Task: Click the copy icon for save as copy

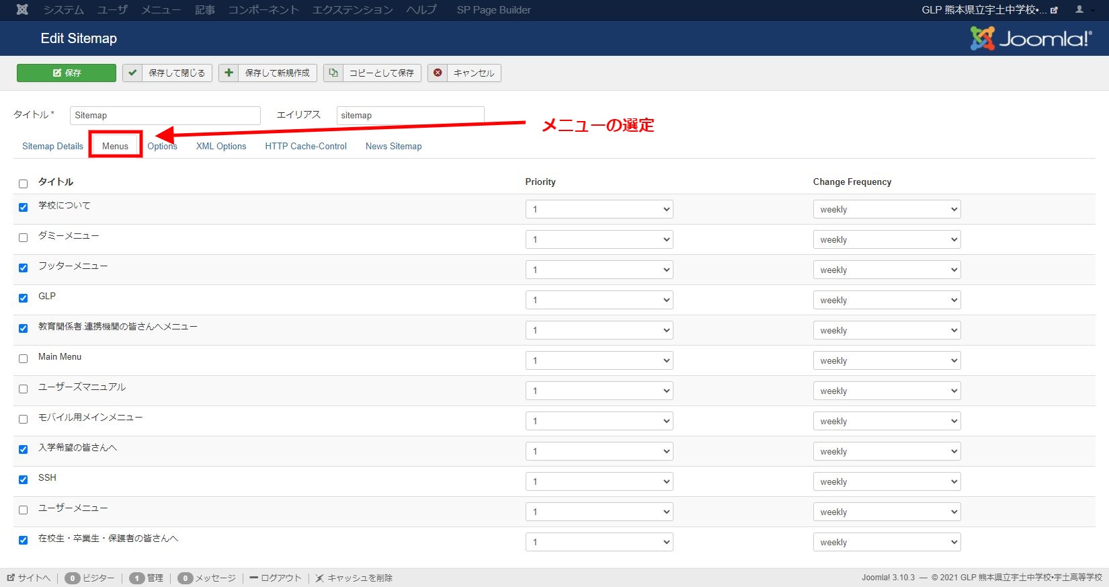Action: 333,73
